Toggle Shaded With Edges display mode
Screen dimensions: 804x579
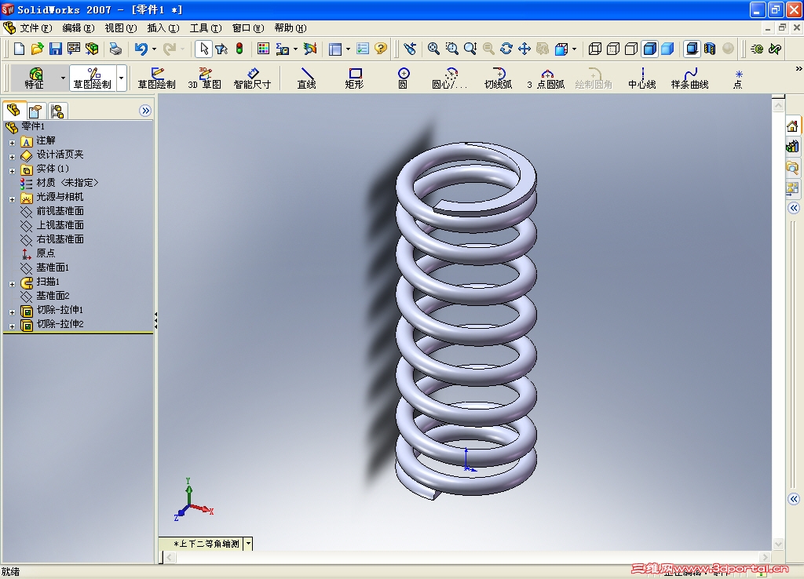pyautogui.click(x=649, y=49)
